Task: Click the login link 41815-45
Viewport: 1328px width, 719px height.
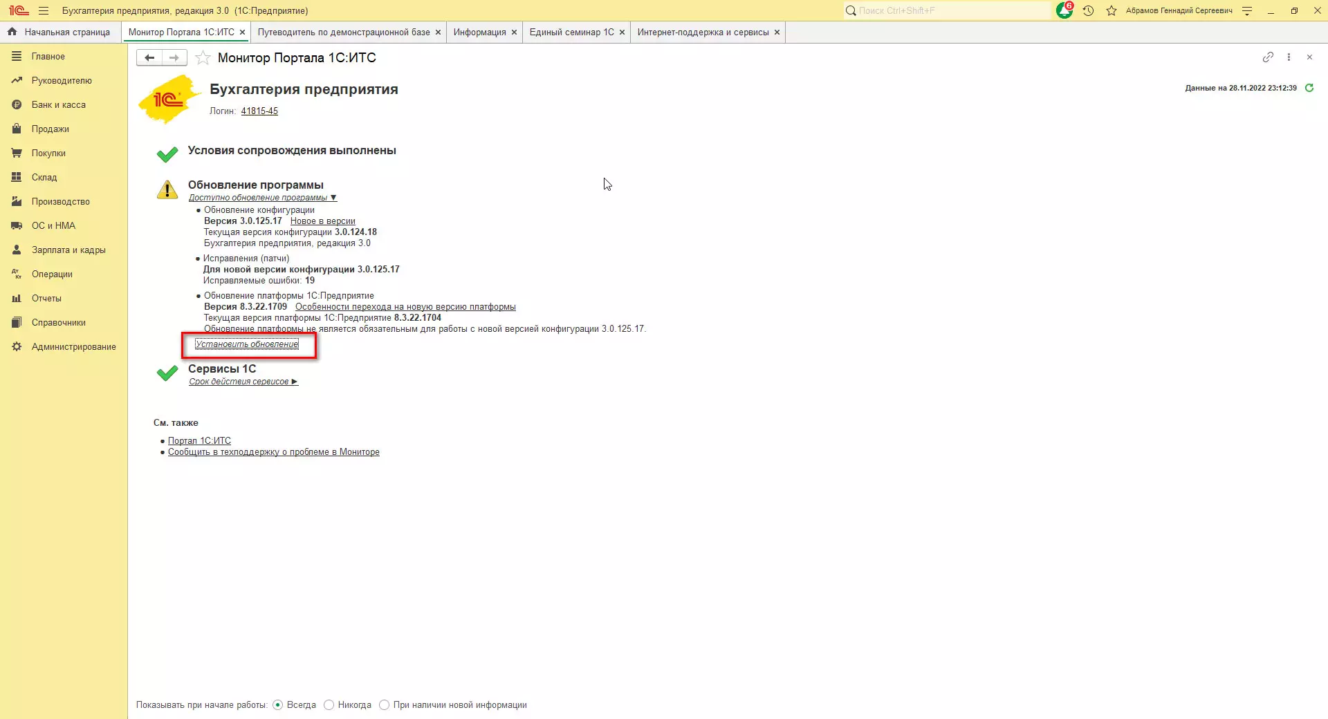Action: click(259, 111)
